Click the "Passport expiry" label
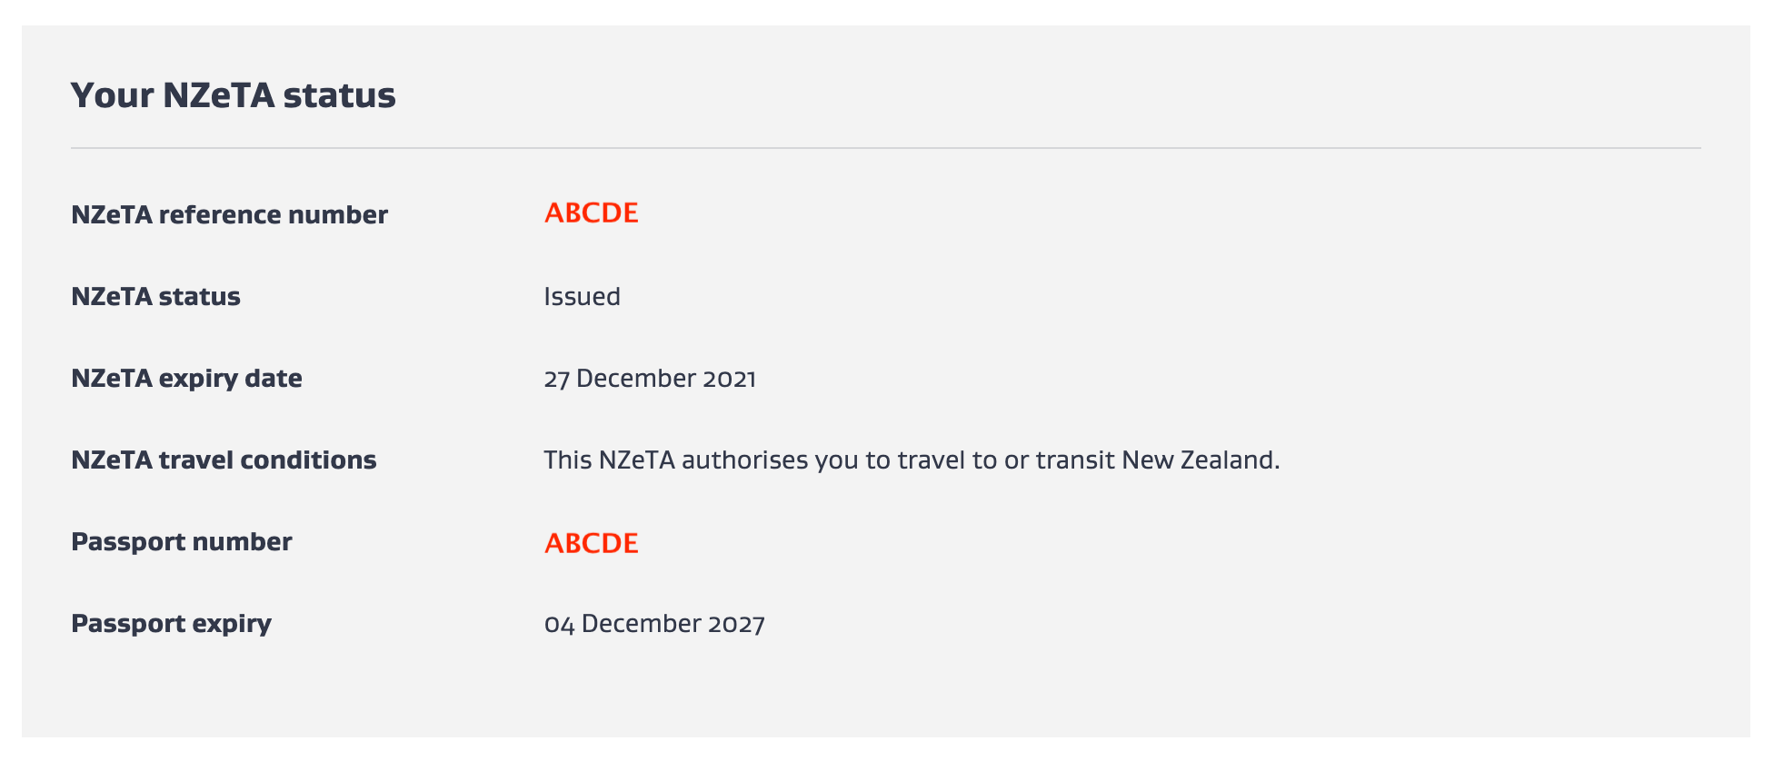Image resolution: width=1774 pixels, height=761 pixels. tap(171, 624)
